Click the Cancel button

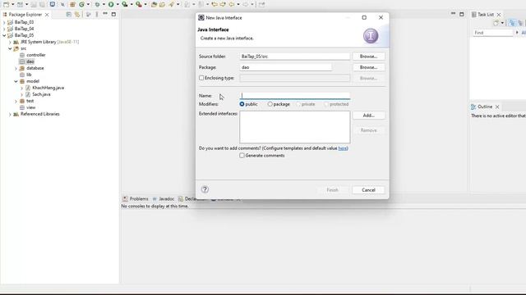368,190
